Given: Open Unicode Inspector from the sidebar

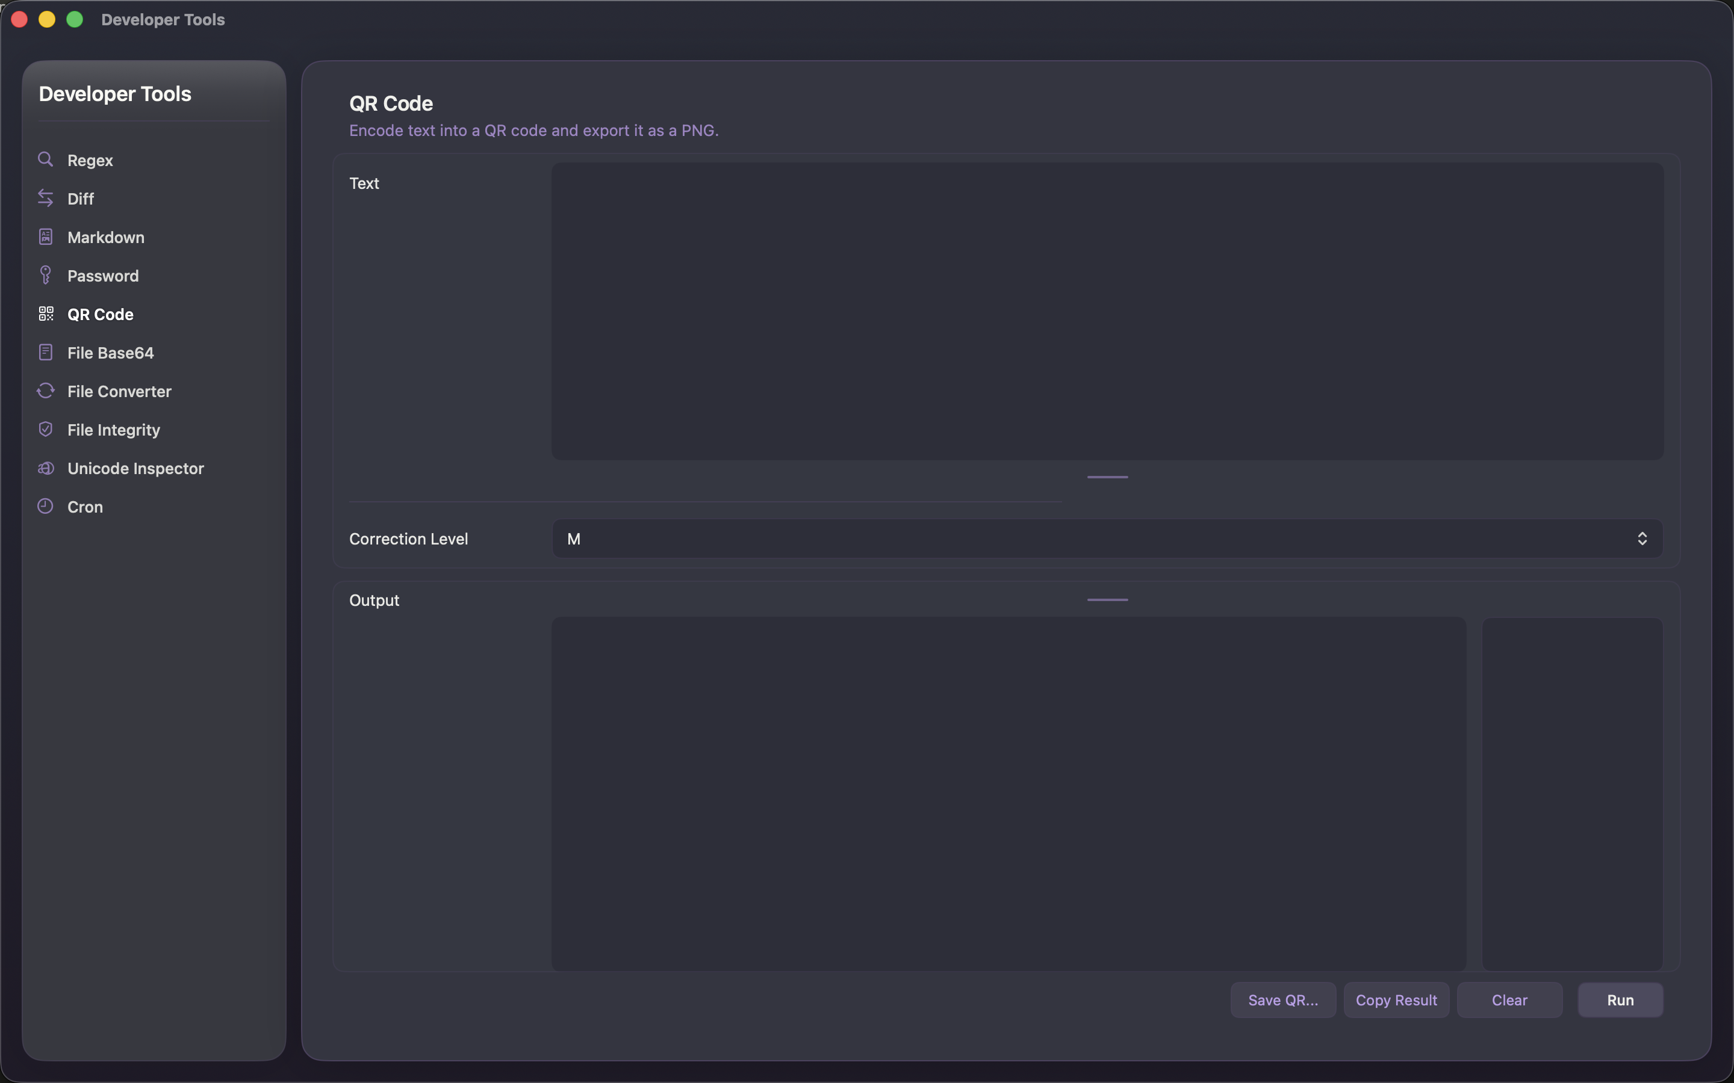Looking at the screenshot, I should 154,469.
